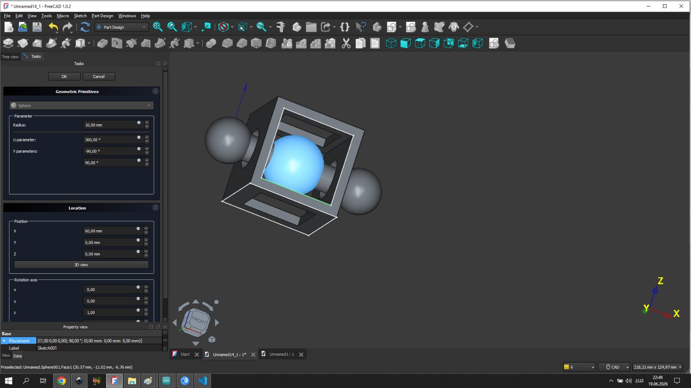
Task: Open the CAD navigation style dropdown
Action: point(614,367)
